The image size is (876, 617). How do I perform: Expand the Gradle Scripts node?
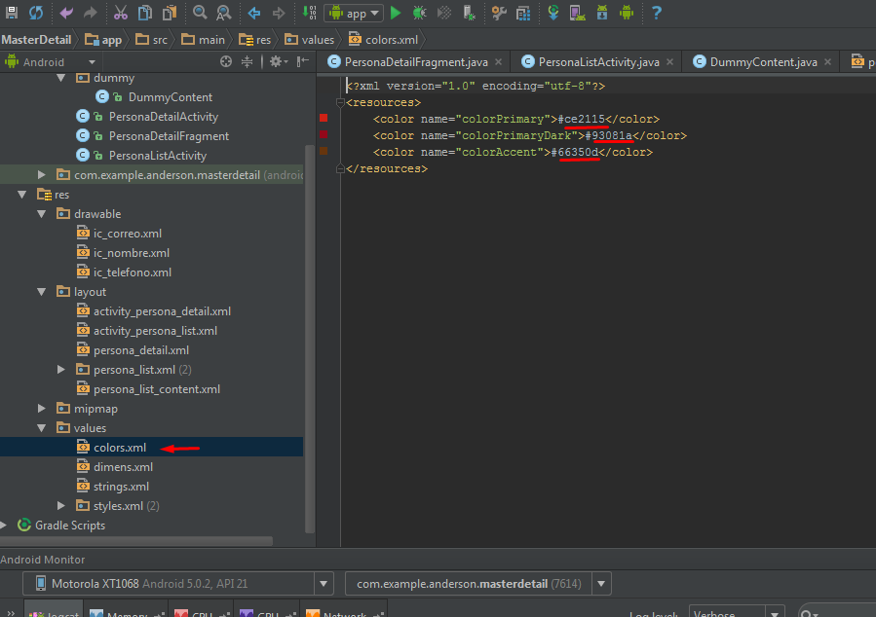(6, 526)
